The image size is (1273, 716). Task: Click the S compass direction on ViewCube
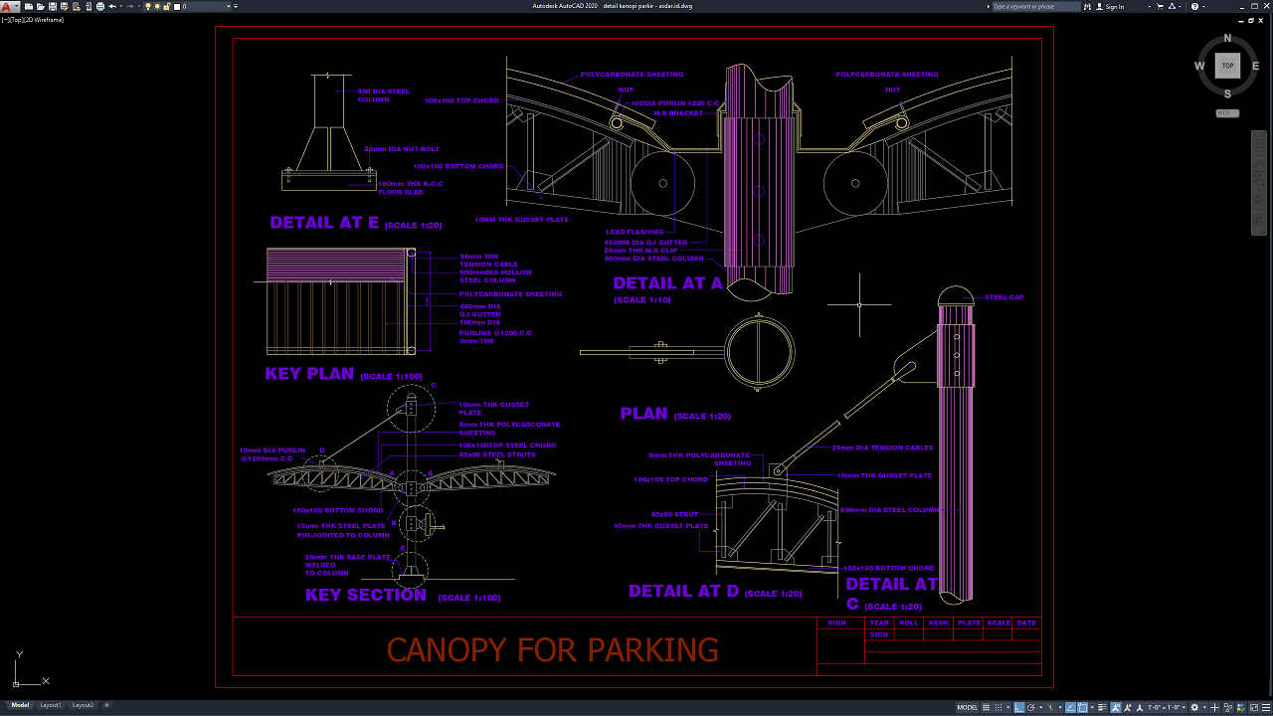(x=1227, y=93)
